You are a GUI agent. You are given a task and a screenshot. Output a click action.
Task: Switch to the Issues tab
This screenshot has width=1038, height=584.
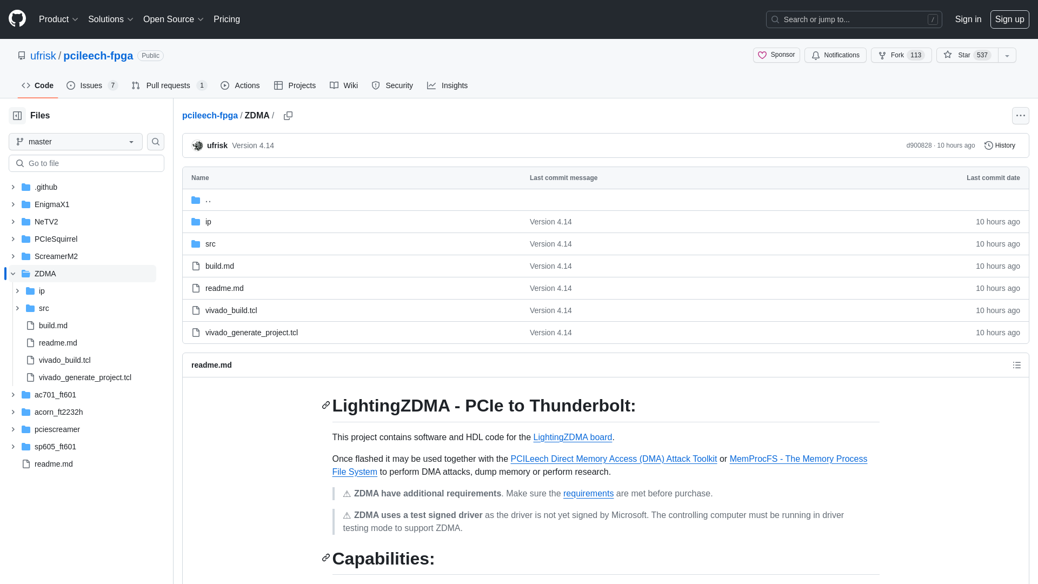[92, 85]
